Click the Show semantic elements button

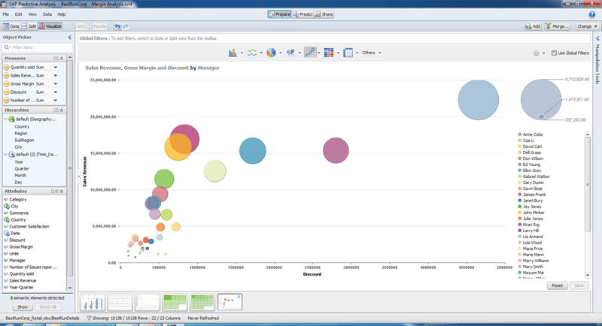[22, 307]
